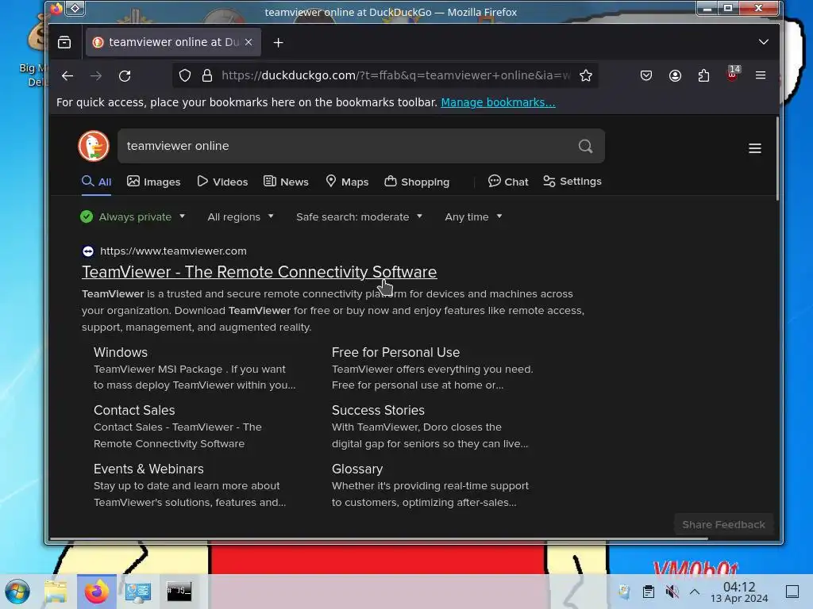Bookmark this page with the star icon
813x609 pixels.
coord(586,75)
